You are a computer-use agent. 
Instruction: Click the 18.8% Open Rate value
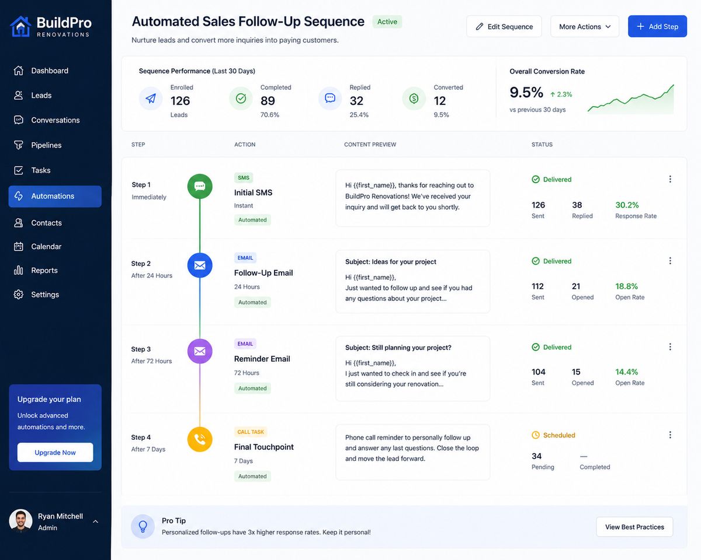tap(627, 286)
